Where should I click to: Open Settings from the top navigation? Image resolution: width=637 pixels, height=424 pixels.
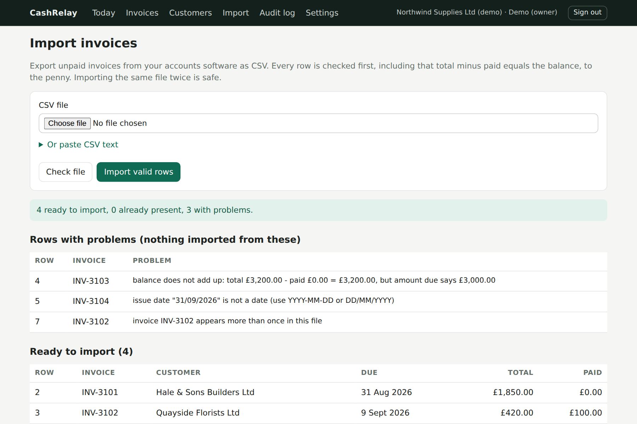(x=322, y=13)
